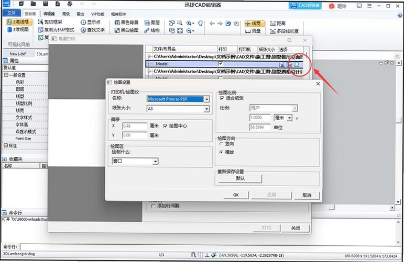Click the print icon in title bar
The image size is (404, 262).
pos(70,4)
